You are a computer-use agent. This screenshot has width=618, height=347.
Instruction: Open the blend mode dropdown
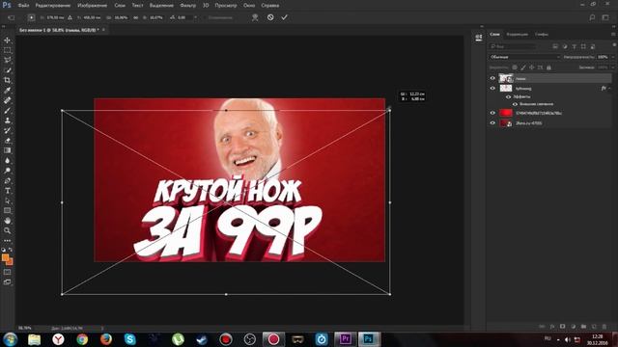pyautogui.click(x=524, y=57)
